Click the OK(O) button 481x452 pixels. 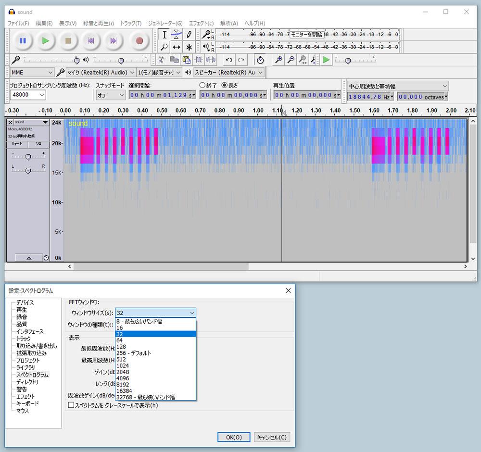click(x=233, y=437)
